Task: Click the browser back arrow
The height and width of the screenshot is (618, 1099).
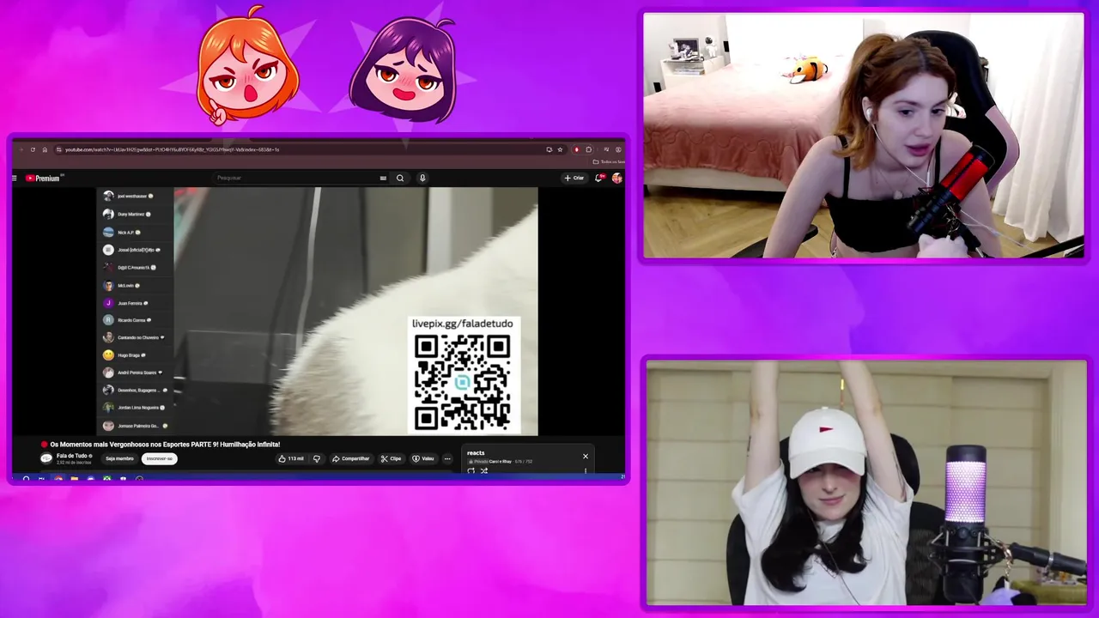Action: coord(21,149)
